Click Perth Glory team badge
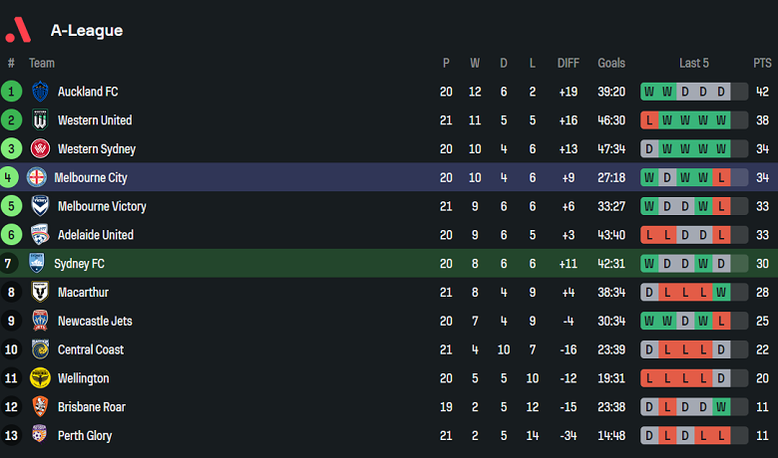 pos(40,436)
